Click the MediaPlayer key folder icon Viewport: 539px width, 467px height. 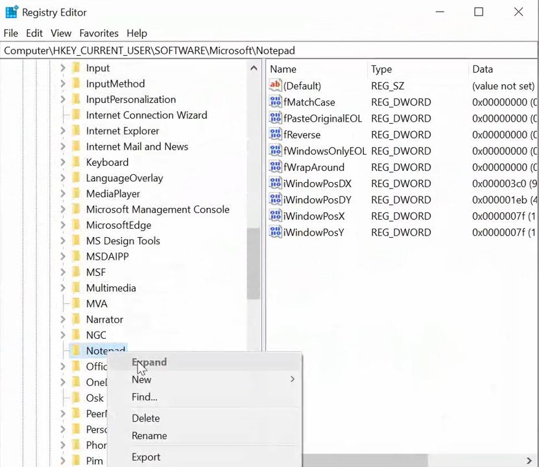[x=76, y=194]
